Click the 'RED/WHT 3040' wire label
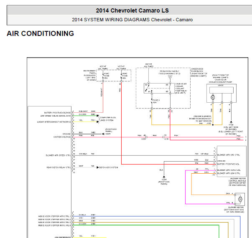This screenshot has height=238, width=252. [x=87, y=111]
